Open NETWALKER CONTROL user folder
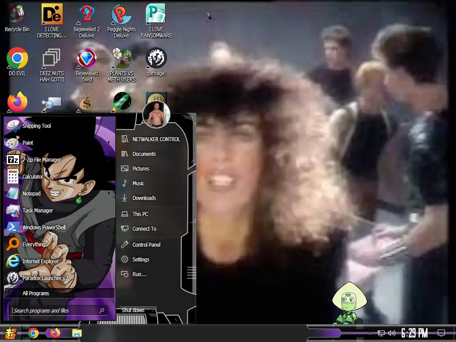456x342 pixels. [x=151, y=139]
